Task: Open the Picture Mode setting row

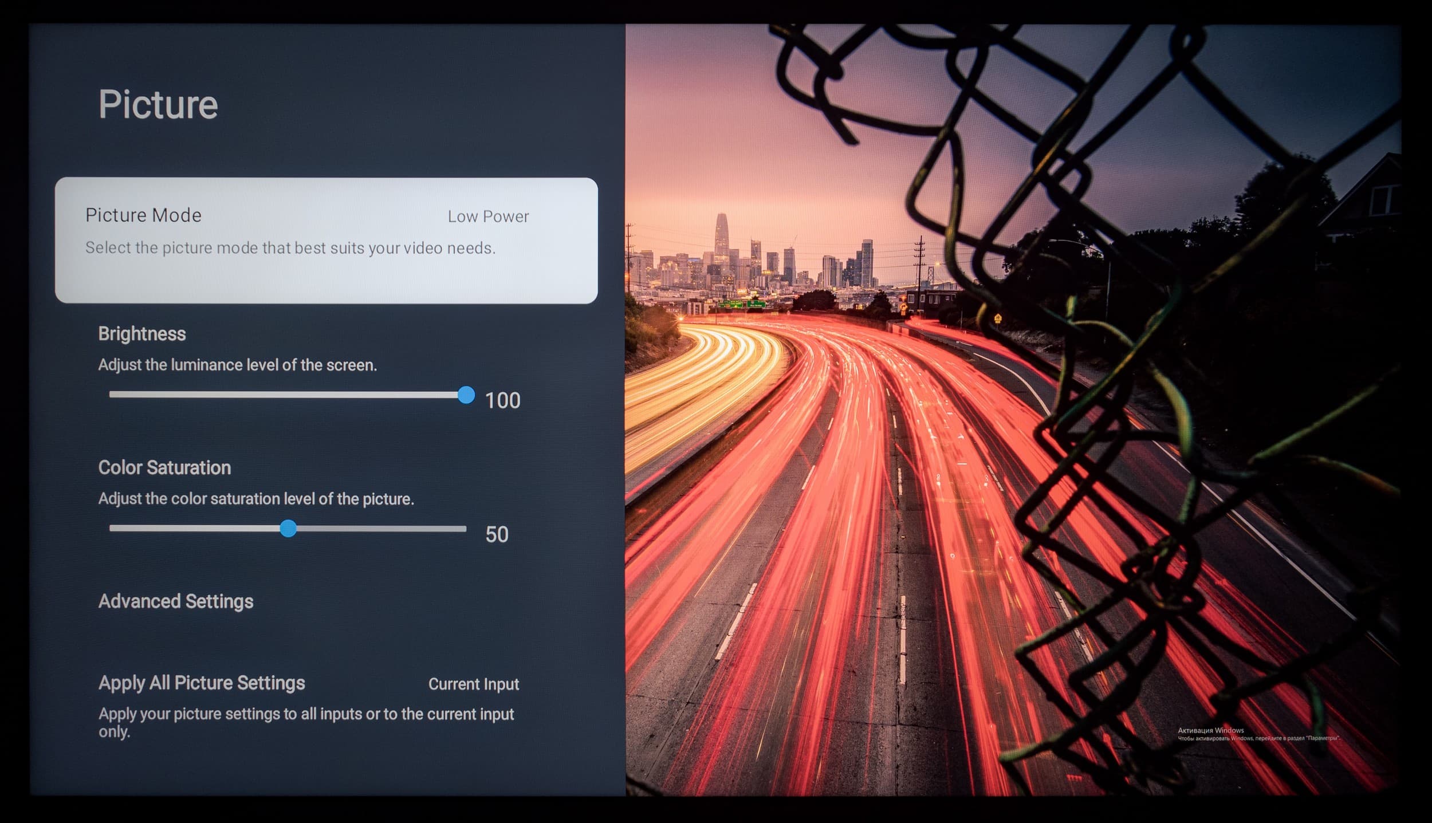Action: 326,240
